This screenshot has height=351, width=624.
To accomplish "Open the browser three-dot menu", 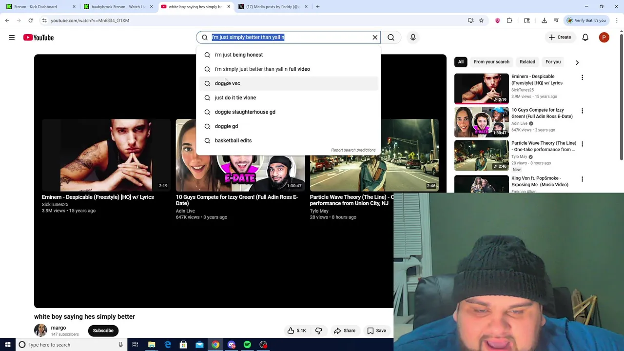I will click(x=617, y=20).
